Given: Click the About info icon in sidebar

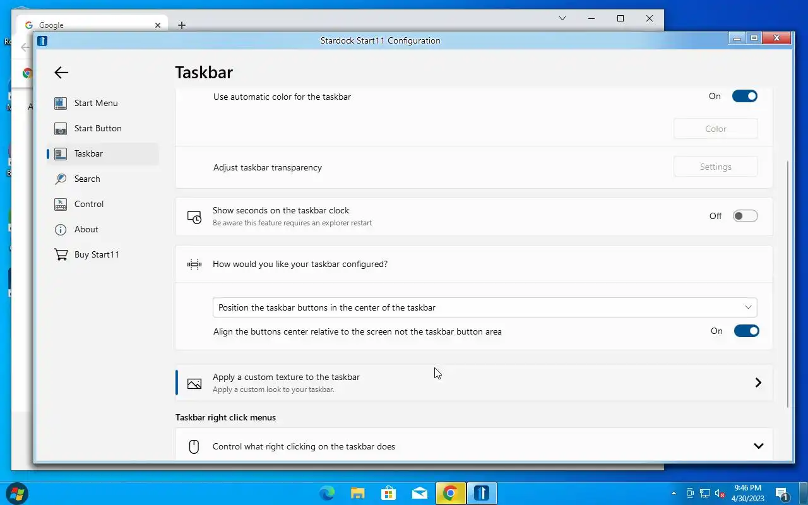Looking at the screenshot, I should [x=61, y=229].
